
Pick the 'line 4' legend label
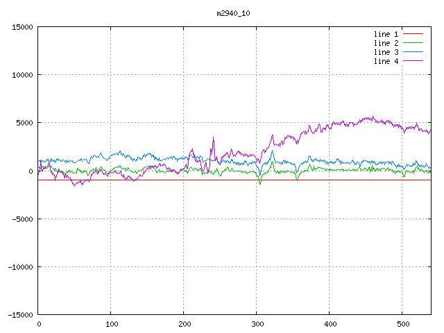coord(386,61)
